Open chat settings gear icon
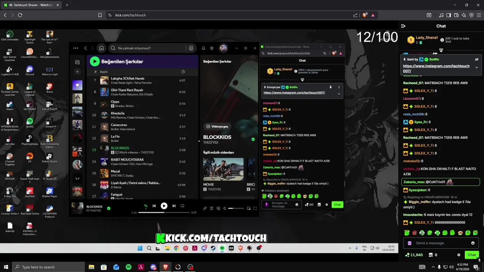The width and height of the screenshot is (484, 272). pyautogui.click(x=459, y=255)
